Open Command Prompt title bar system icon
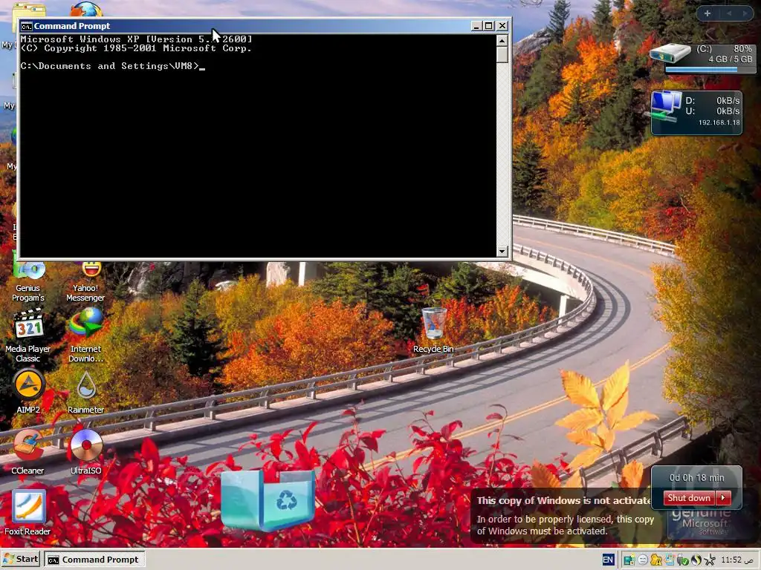The image size is (761, 570). coord(26,26)
